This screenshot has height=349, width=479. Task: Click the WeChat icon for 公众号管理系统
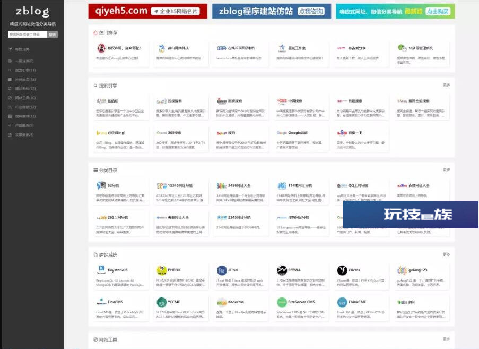click(x=402, y=48)
